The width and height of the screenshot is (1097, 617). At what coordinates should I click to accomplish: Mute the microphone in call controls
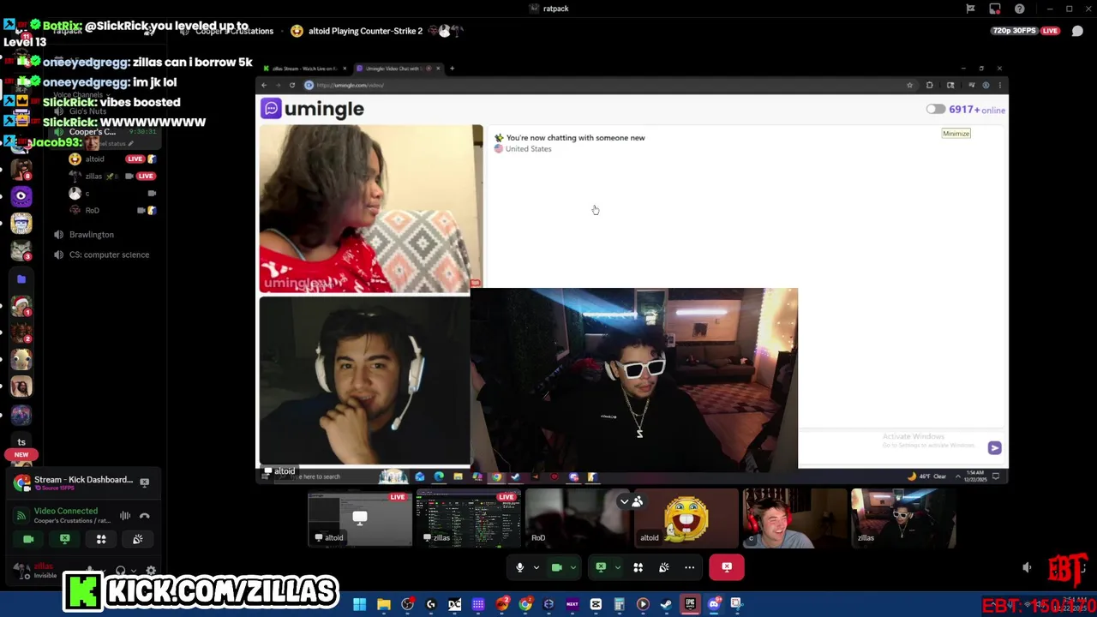point(519,567)
